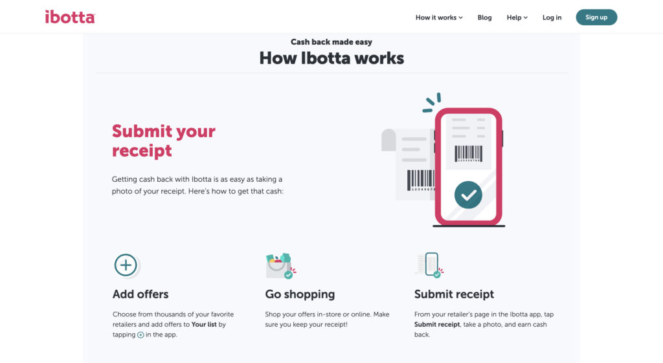Image resolution: width=663 pixels, height=363 pixels.
Task: Click the phone receipt illustration
Action: click(x=443, y=160)
